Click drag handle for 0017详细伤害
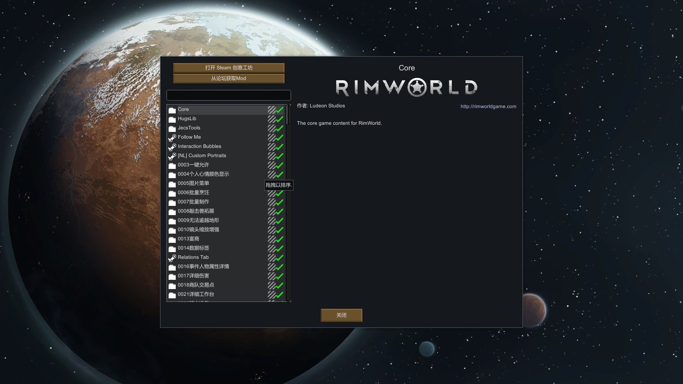 click(x=272, y=276)
